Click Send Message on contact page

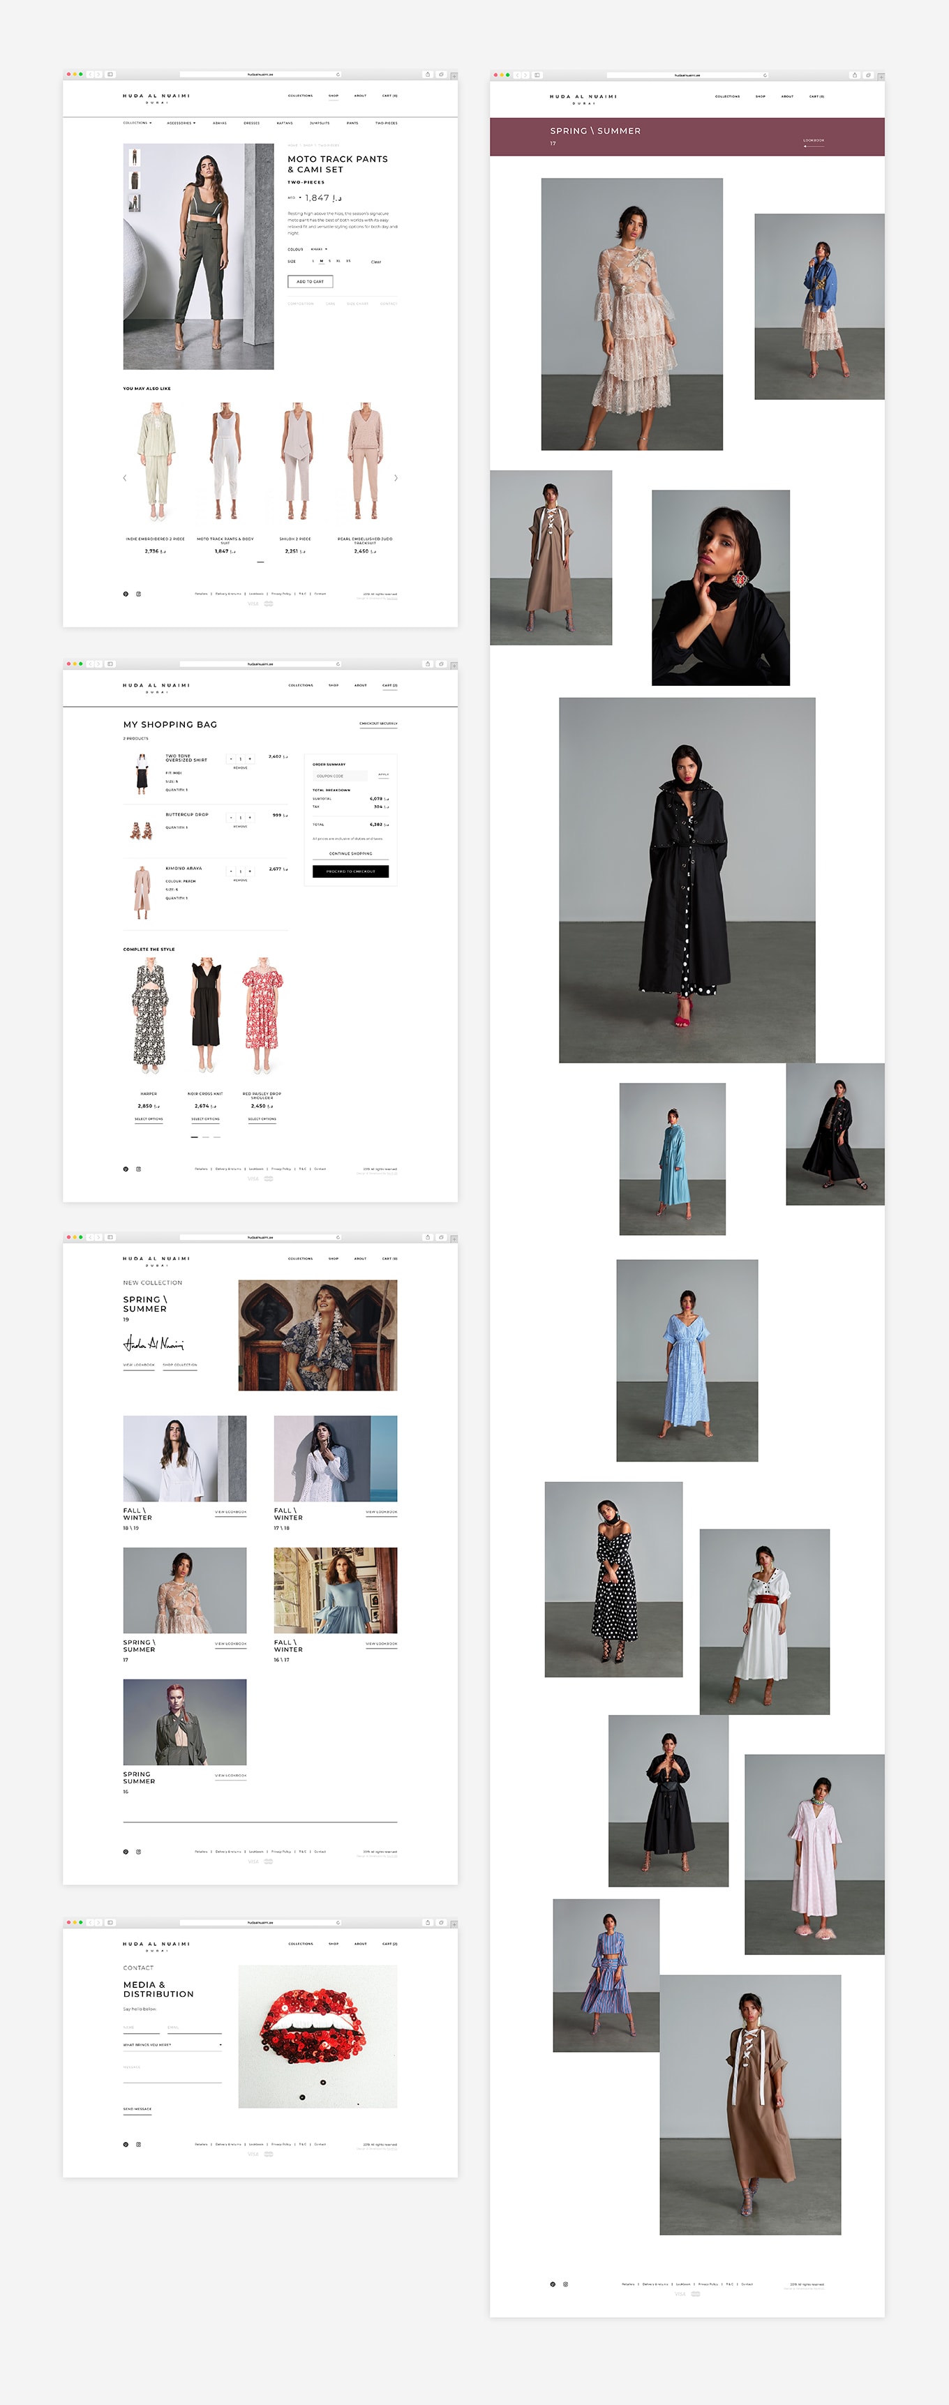(137, 2109)
